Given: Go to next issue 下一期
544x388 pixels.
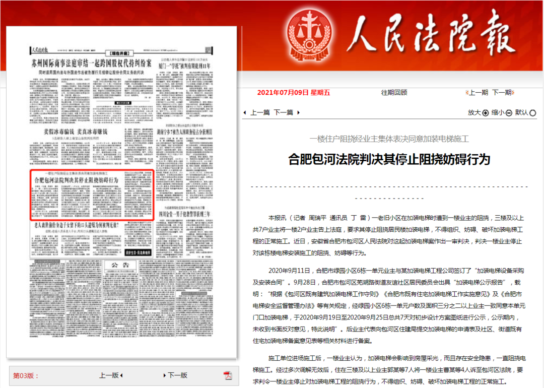Looking at the screenshot, I should (x=502, y=92).
